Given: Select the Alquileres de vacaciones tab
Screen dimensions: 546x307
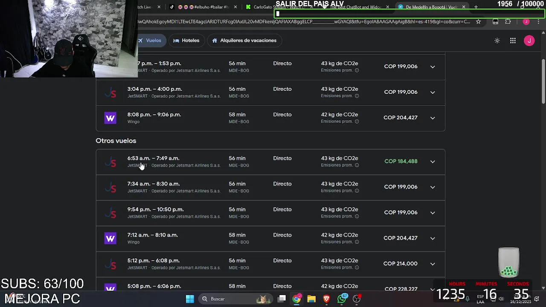Looking at the screenshot, I should (244, 41).
